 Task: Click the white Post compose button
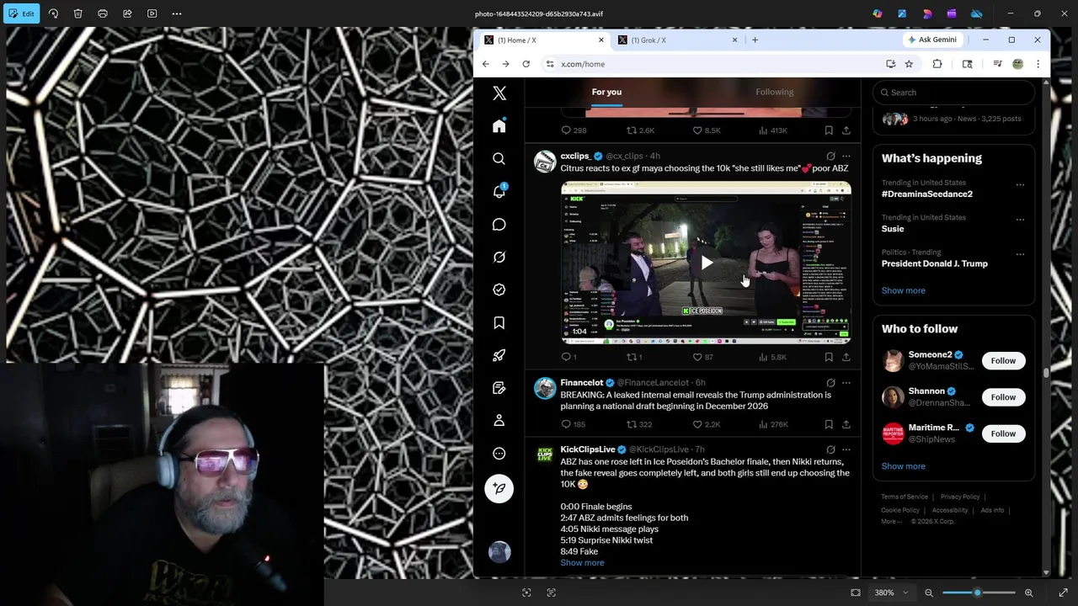[x=499, y=488]
